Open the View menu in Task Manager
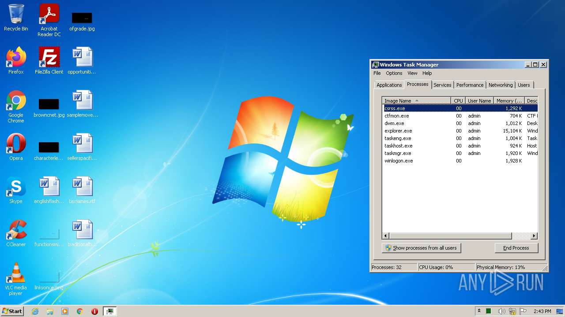This screenshot has width=565, height=317. (412, 73)
